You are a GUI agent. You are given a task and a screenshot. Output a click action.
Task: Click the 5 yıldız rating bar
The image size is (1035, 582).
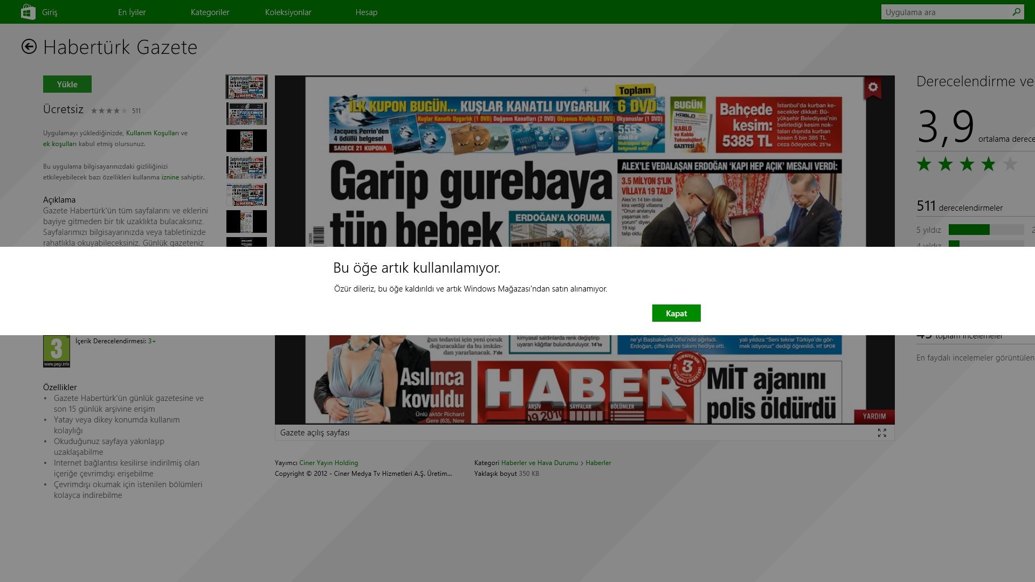point(986,230)
